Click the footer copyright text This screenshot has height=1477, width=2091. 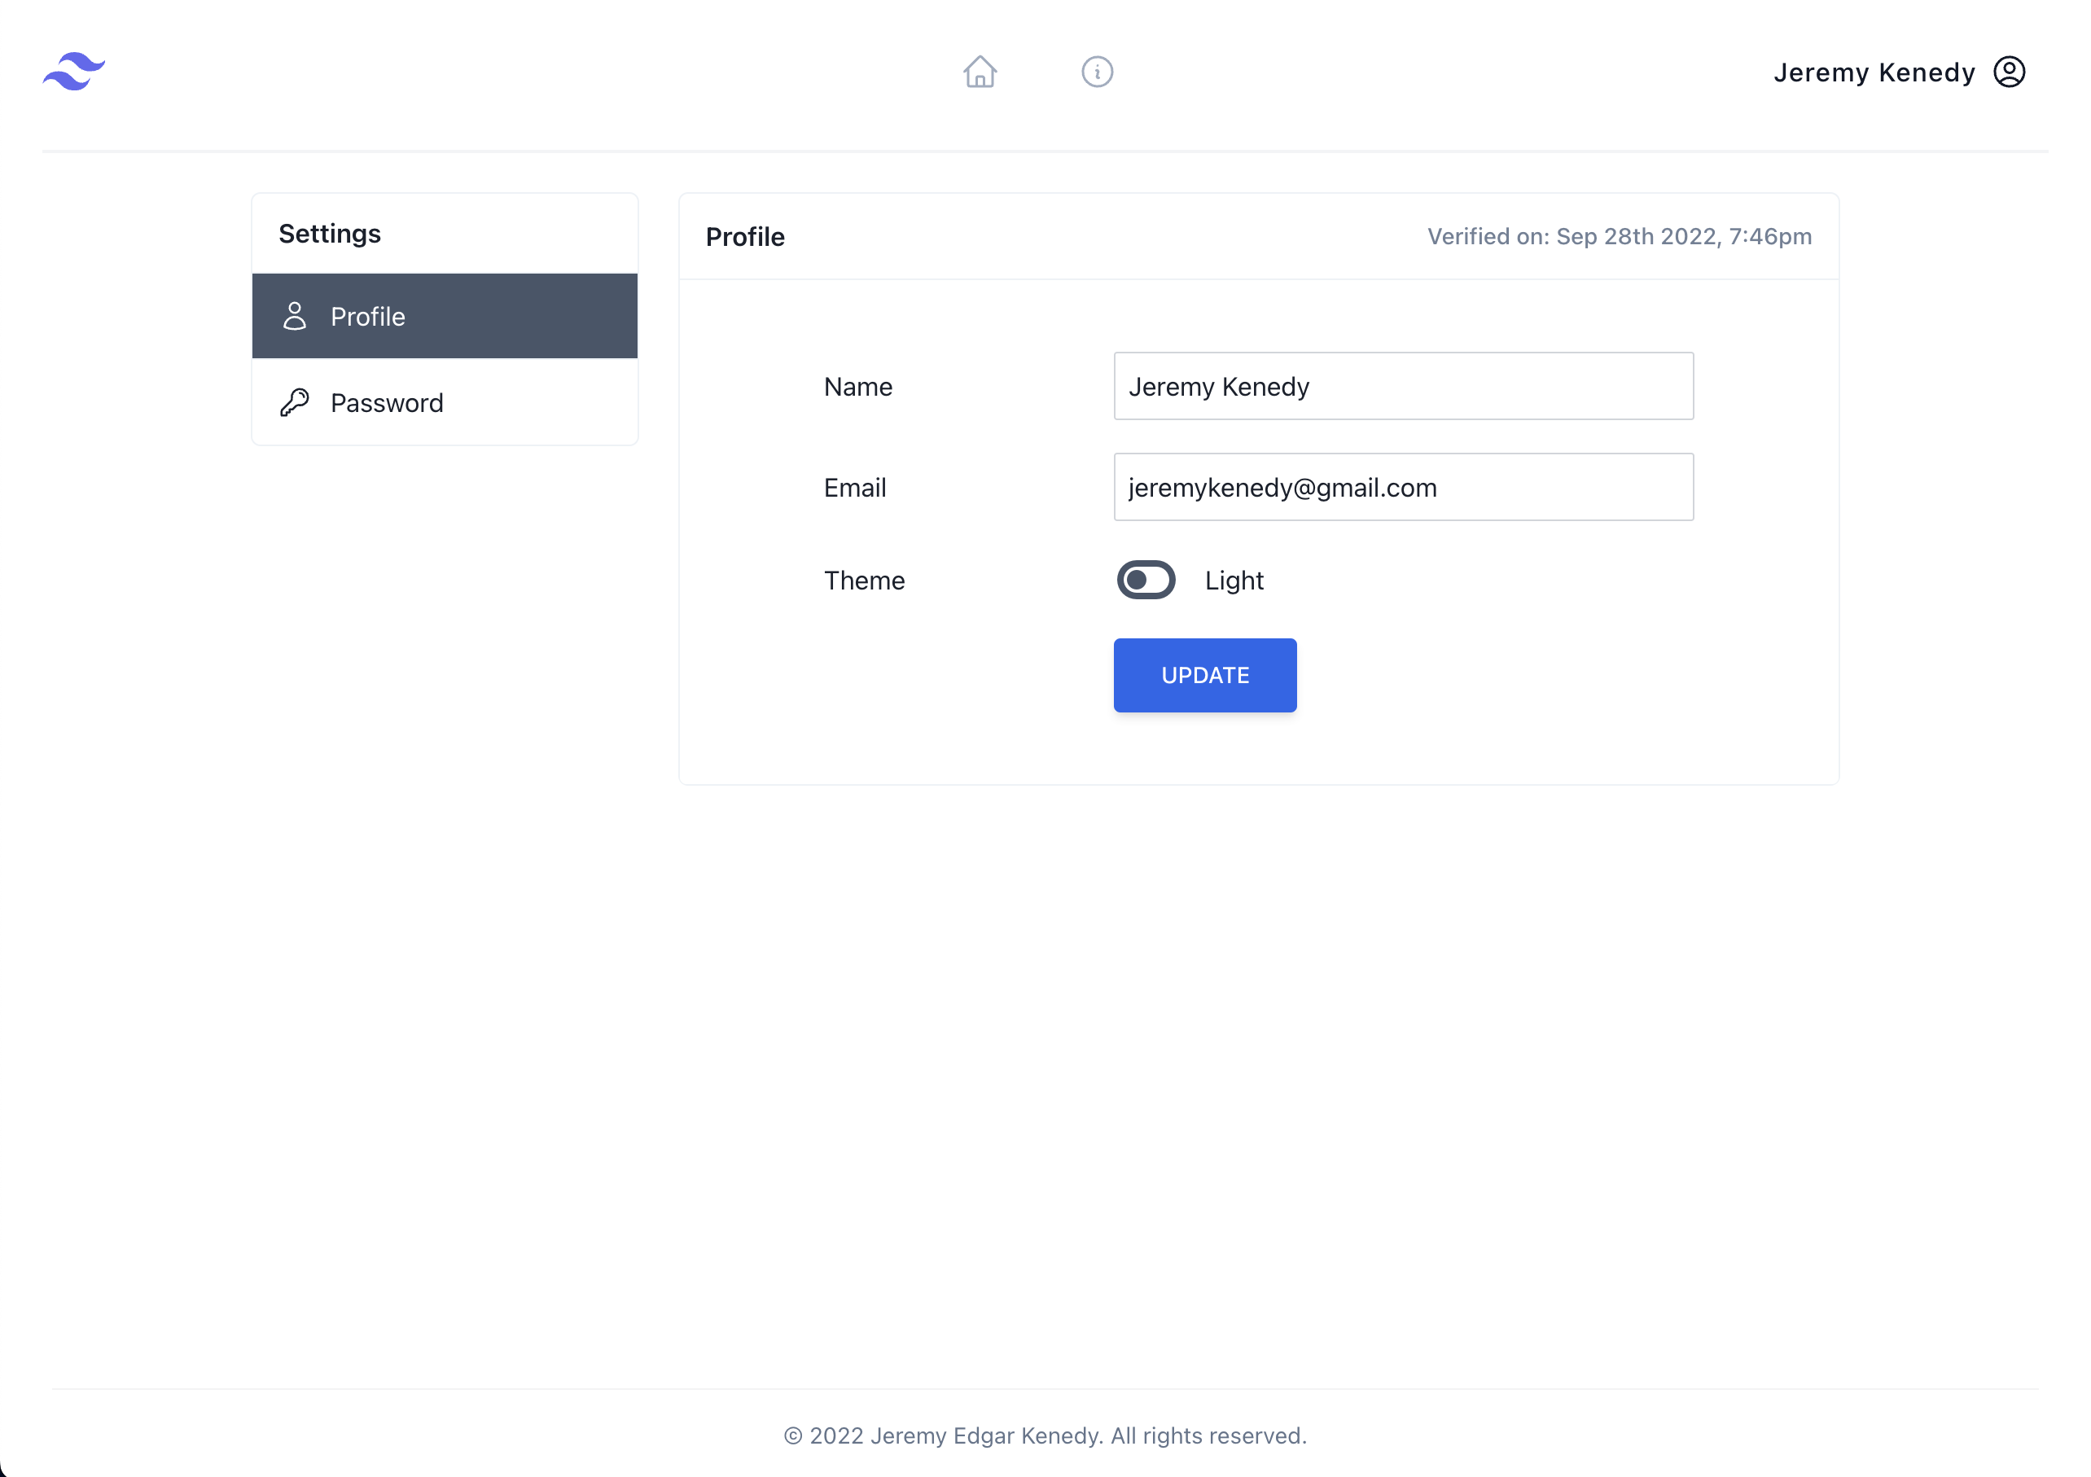(x=1045, y=1435)
